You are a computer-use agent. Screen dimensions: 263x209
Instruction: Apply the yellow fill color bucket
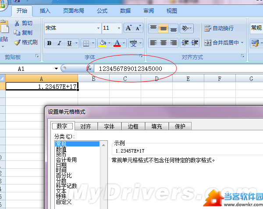coord(103,43)
